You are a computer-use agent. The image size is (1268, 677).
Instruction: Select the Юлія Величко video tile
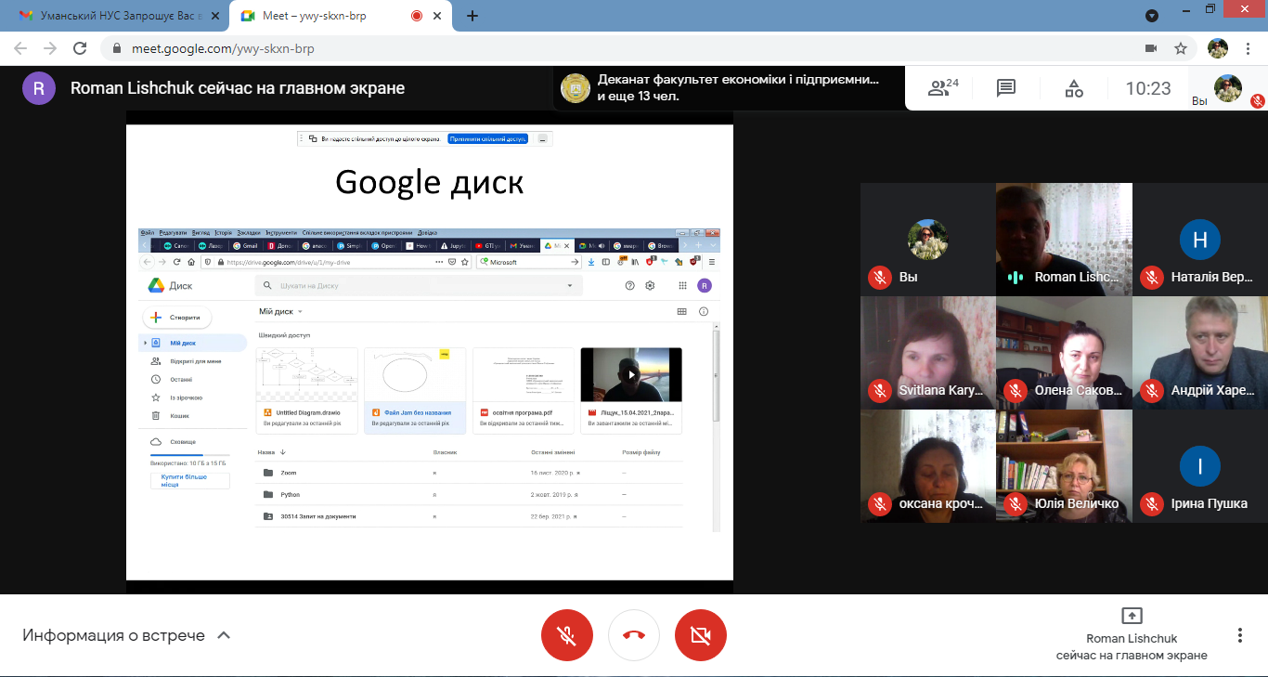click(x=1064, y=466)
